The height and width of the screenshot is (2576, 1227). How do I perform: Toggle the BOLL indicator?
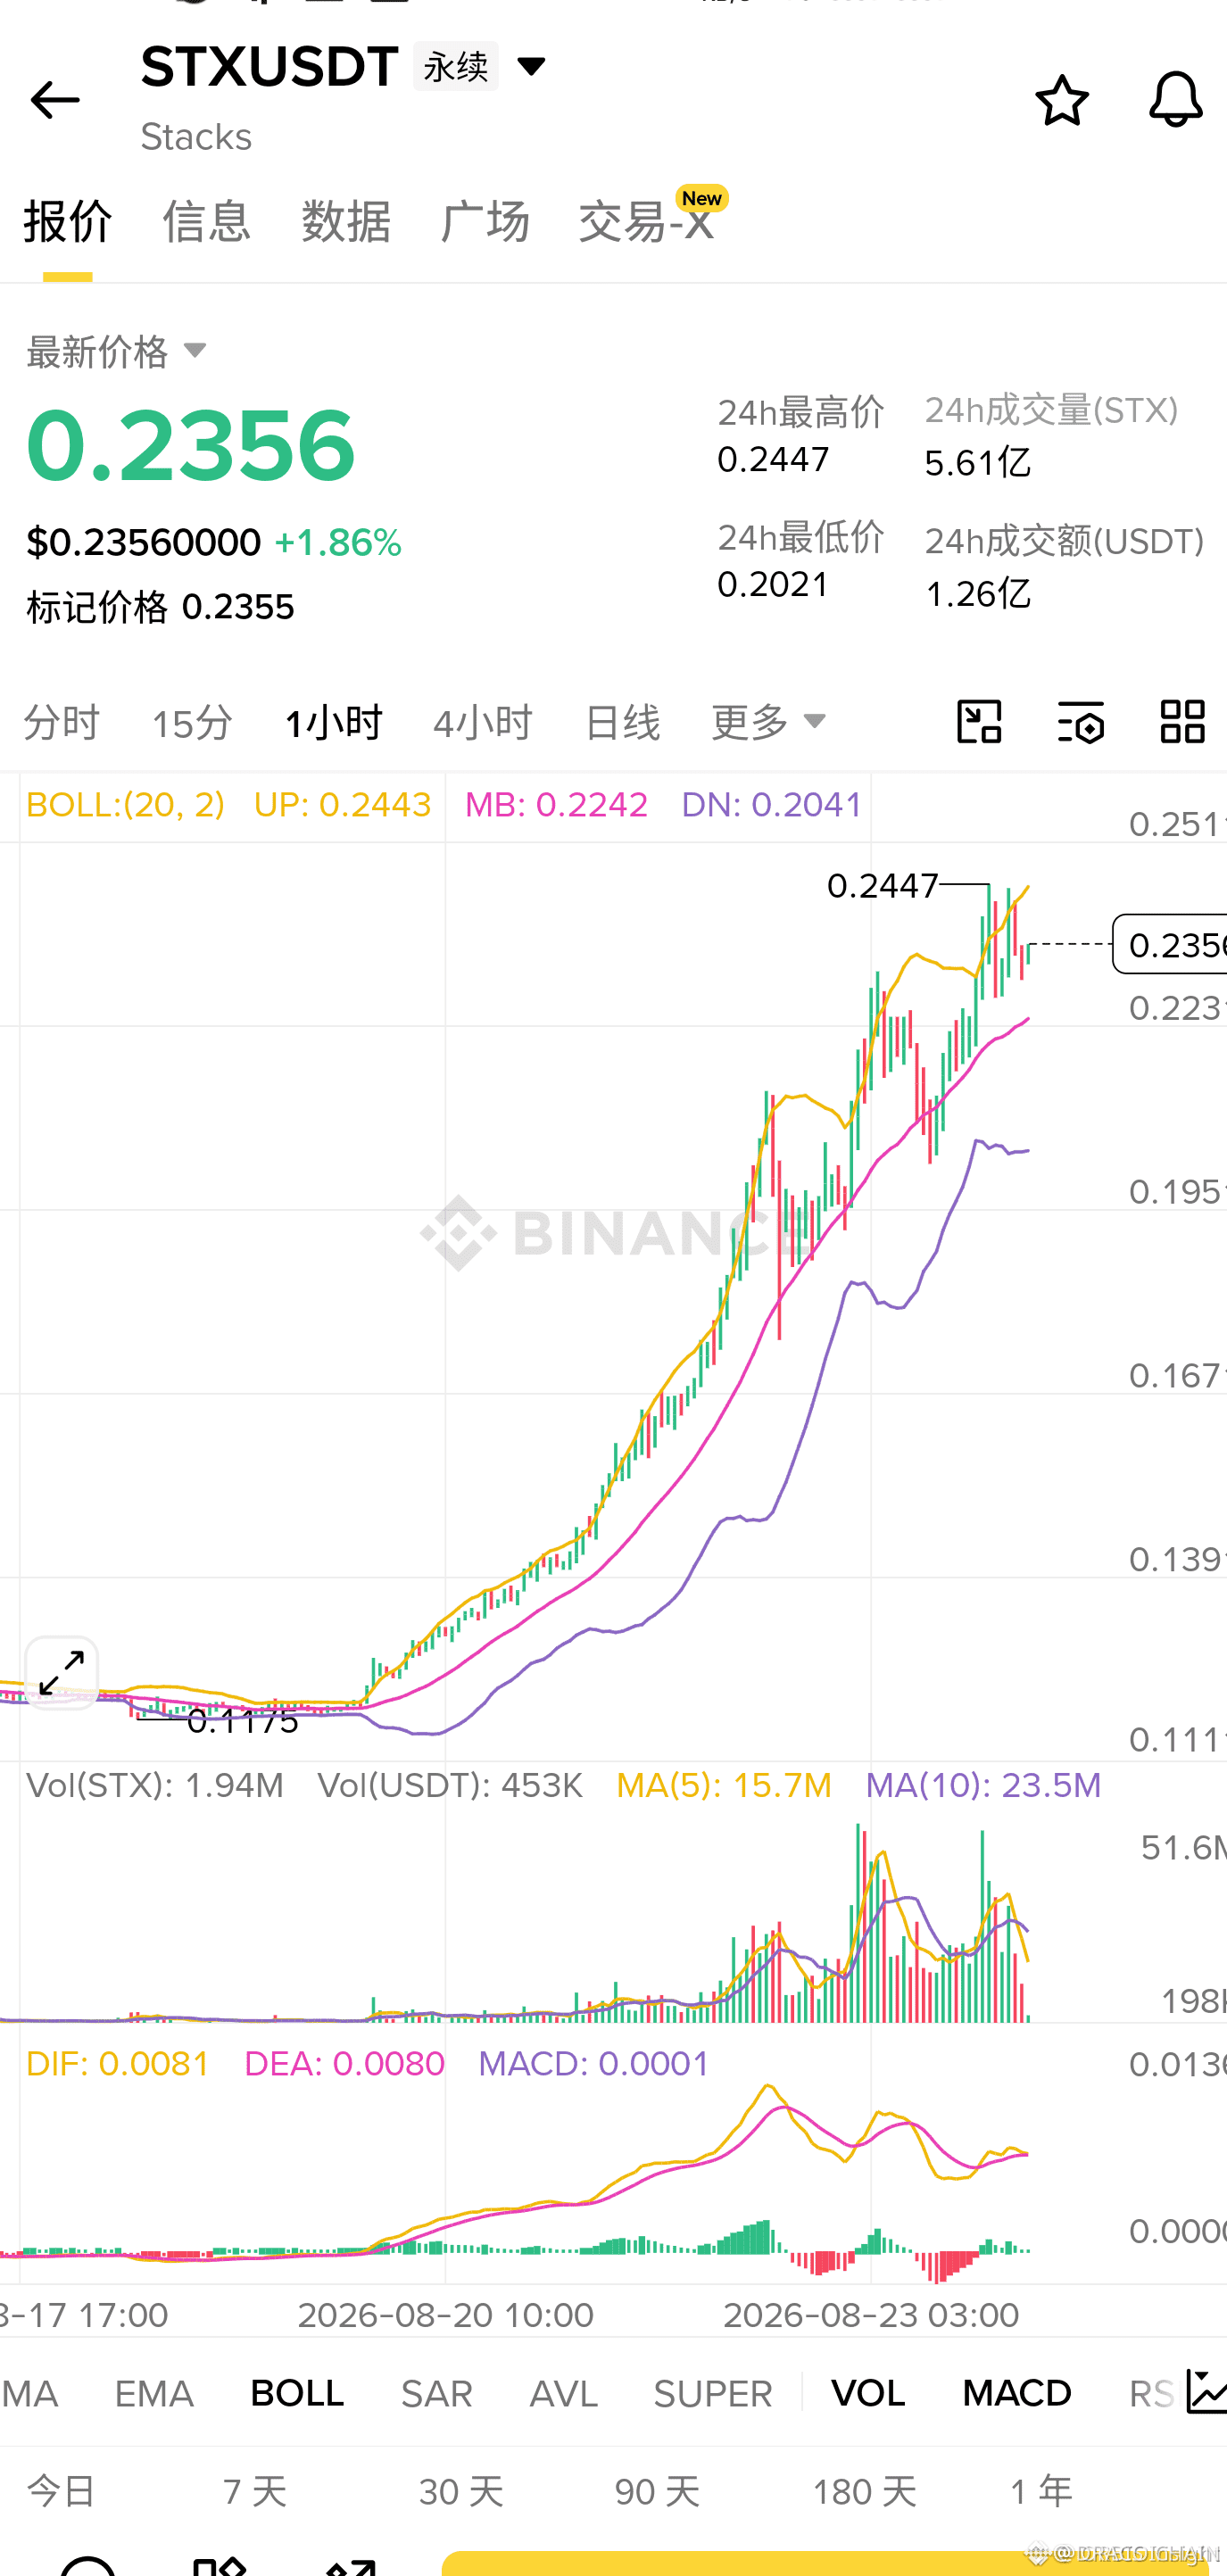[x=297, y=2393]
